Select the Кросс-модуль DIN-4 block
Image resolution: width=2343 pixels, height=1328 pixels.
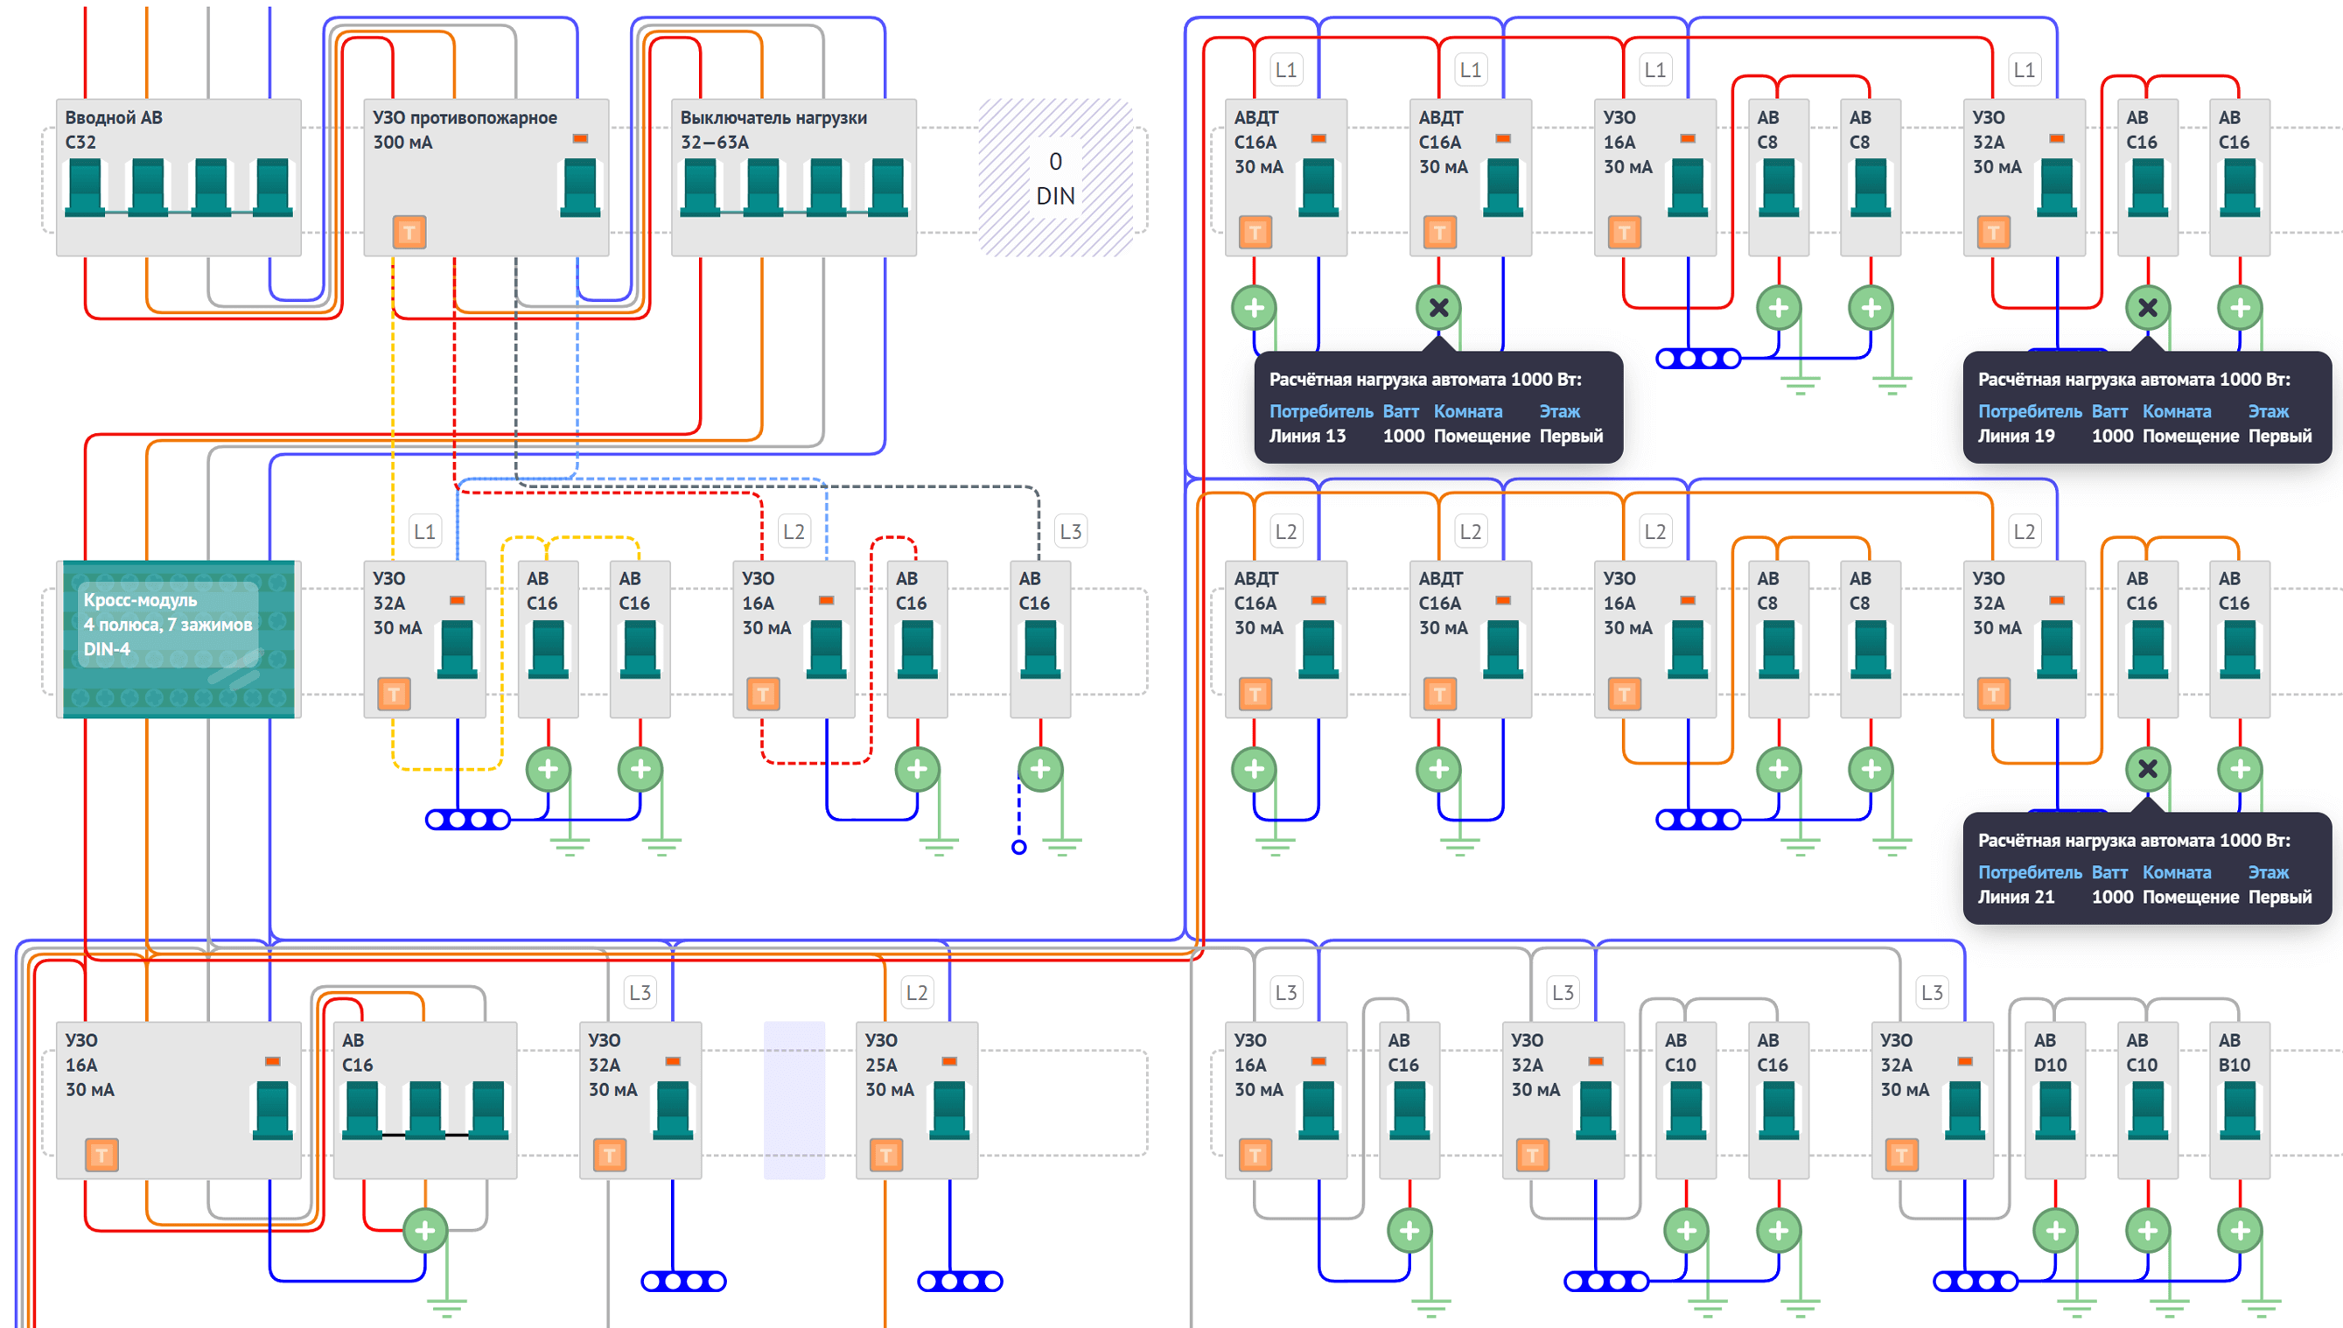(178, 639)
